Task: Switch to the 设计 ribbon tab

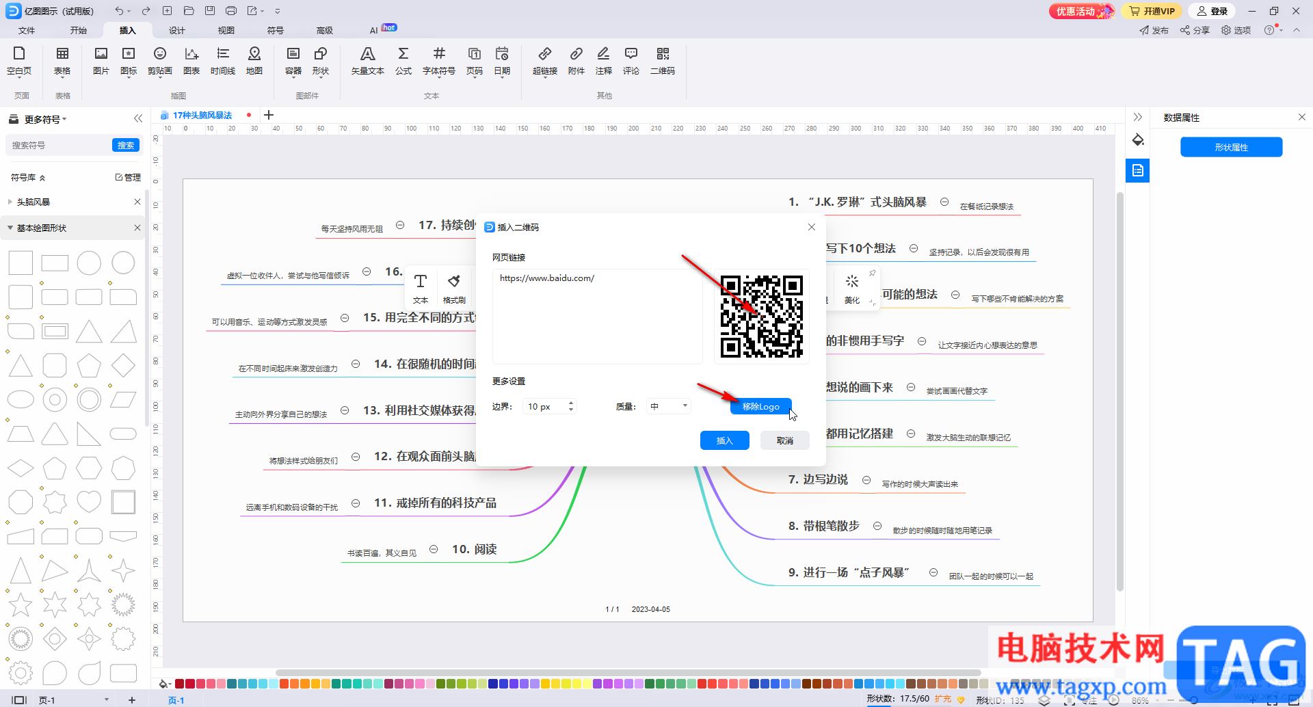Action: tap(177, 30)
